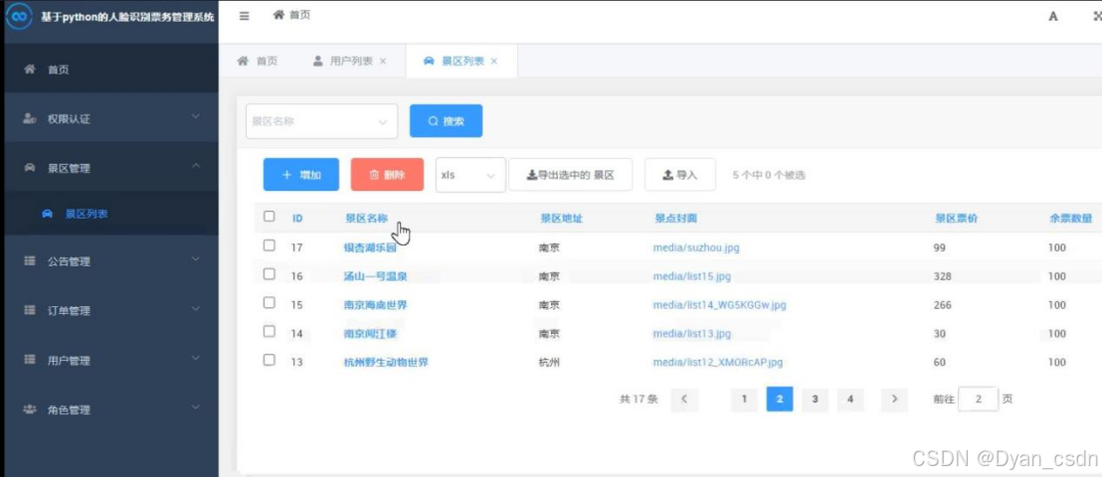Toggle the hamburger sidebar menu icon
This screenshot has height=478, width=1102.
tap(245, 16)
